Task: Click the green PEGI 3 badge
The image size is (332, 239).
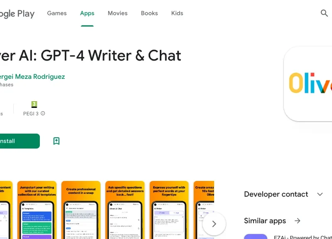Action: tap(34, 105)
